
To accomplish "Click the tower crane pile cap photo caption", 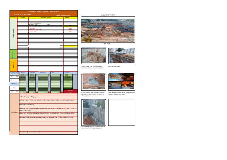I will (93, 67).
